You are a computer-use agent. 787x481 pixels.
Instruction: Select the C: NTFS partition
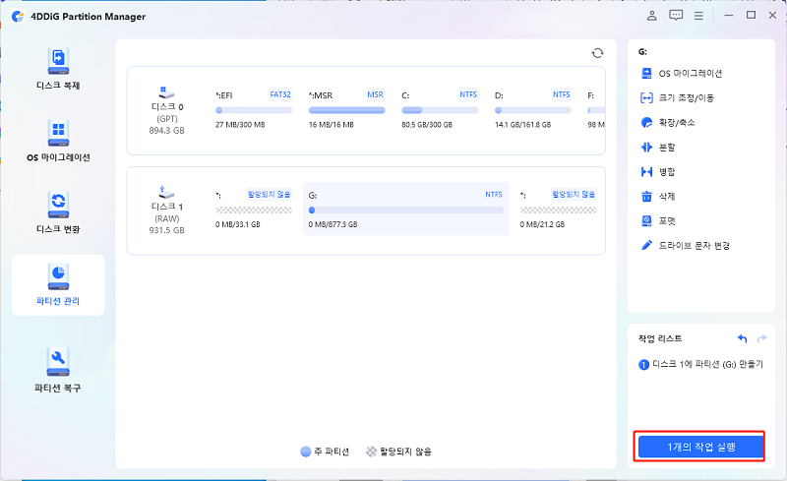440,109
